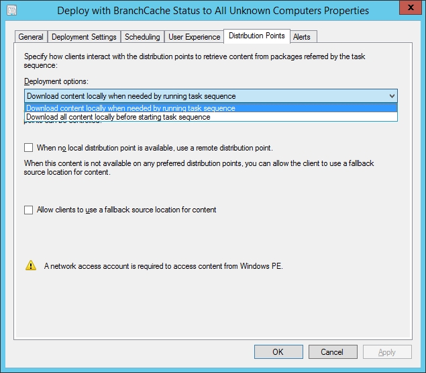Click the yellow warning triangle icon
The width and height of the screenshot is (426, 373).
click(x=31, y=266)
